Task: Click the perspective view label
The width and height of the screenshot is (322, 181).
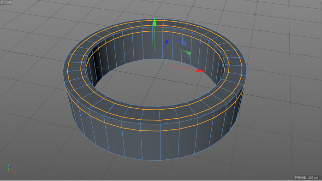Action: pyautogui.click(x=6, y=3)
